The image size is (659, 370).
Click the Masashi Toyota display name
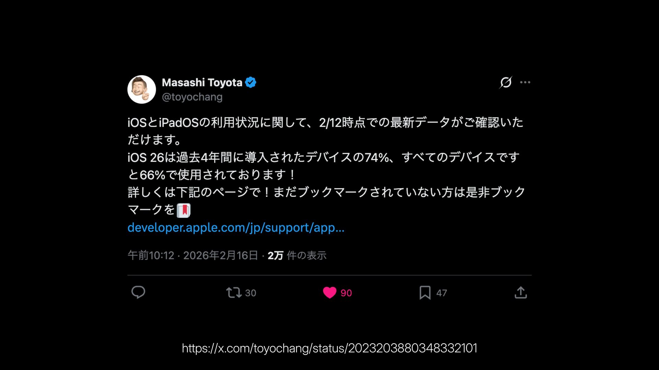point(202,83)
